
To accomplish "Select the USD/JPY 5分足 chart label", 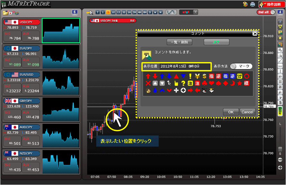I will click(113, 20).
